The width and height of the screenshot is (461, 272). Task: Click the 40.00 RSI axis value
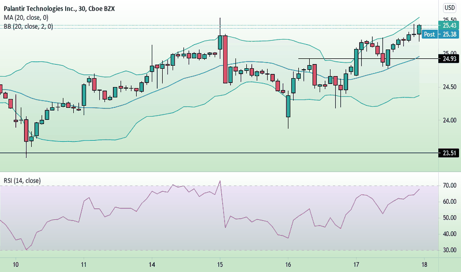450,234
